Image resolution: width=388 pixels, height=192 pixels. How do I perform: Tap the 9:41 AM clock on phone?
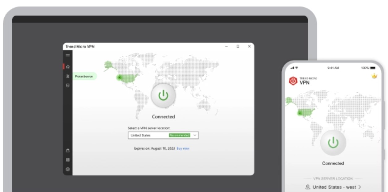coord(333,68)
